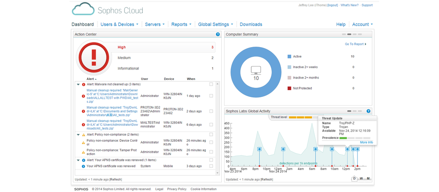Refresh the Sophos Labs Global Activity panel
Viewport: 439px width, 192px height.
pos(267,179)
